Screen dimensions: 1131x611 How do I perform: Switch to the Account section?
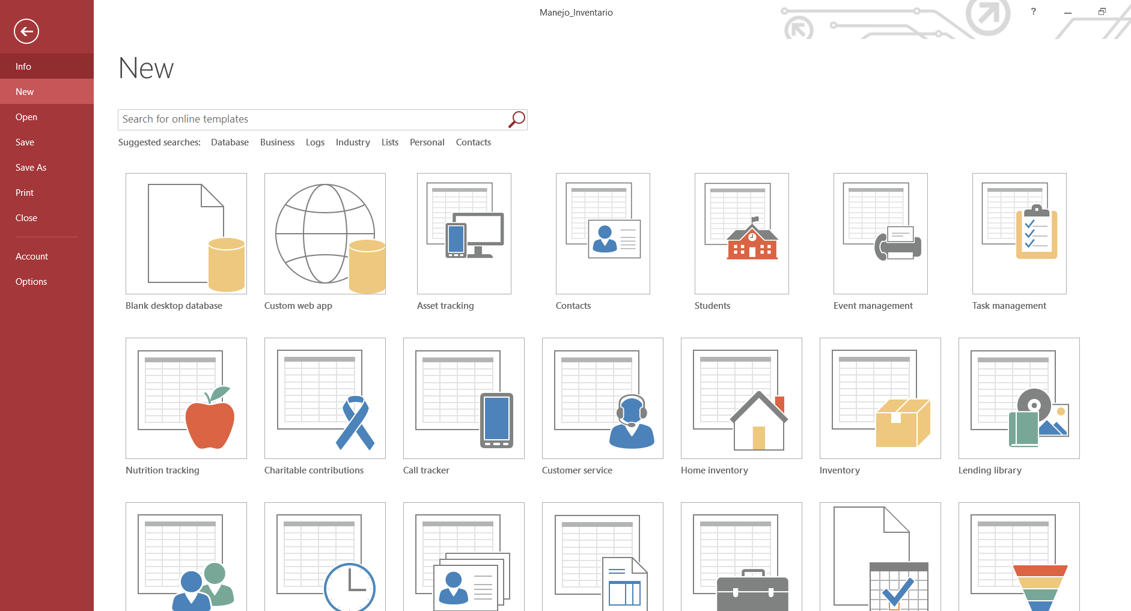click(x=31, y=256)
